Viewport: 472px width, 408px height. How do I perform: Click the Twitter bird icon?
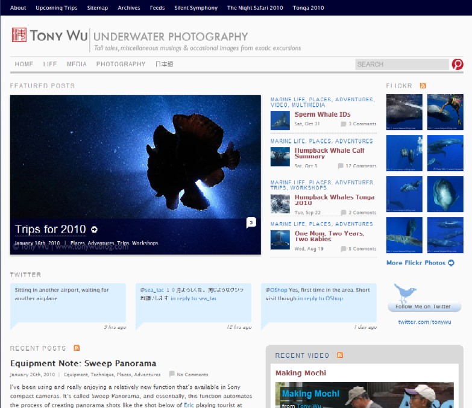pyautogui.click(x=406, y=293)
